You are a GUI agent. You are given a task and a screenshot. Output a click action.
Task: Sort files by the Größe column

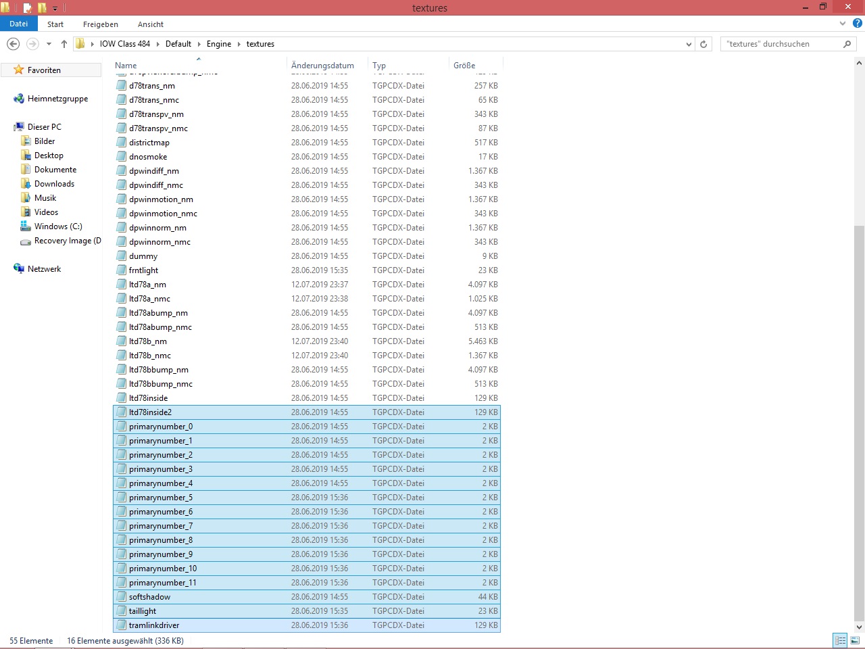pos(464,66)
